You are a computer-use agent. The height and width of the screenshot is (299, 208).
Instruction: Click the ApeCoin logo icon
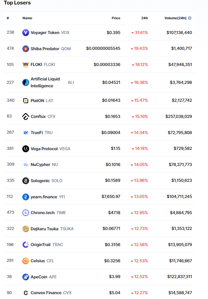26,277
